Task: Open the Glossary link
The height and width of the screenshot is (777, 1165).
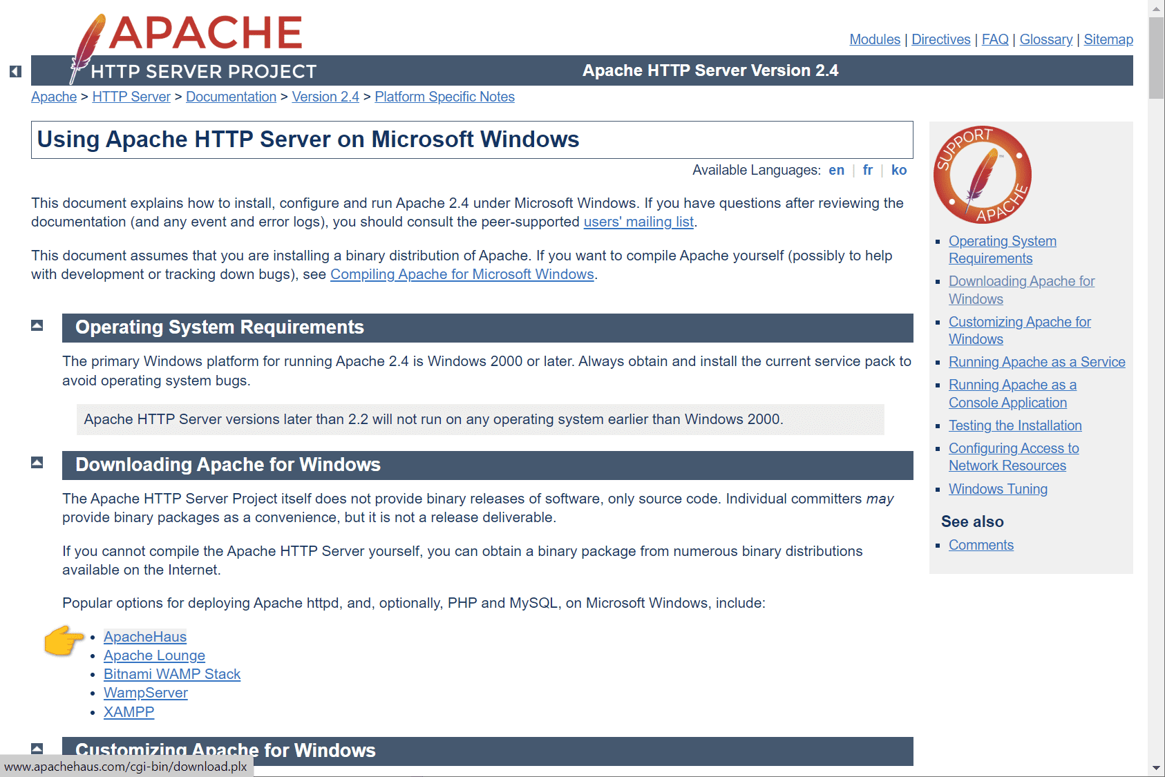Action: 1046,39
